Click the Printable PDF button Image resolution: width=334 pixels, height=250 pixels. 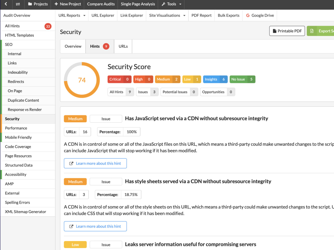click(287, 31)
